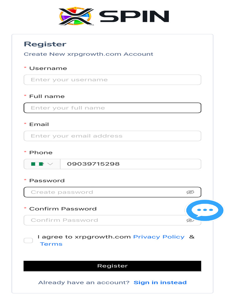Click the Register form heading

point(45,44)
